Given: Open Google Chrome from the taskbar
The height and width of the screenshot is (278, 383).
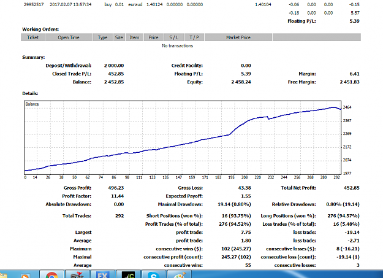Looking at the screenshot, I should point(52,274).
